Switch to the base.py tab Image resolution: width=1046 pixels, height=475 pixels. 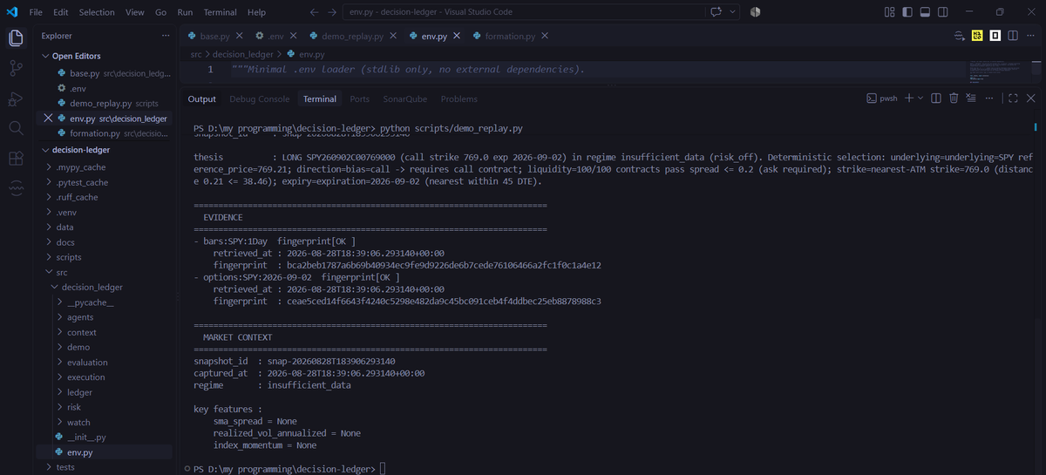pyautogui.click(x=214, y=36)
